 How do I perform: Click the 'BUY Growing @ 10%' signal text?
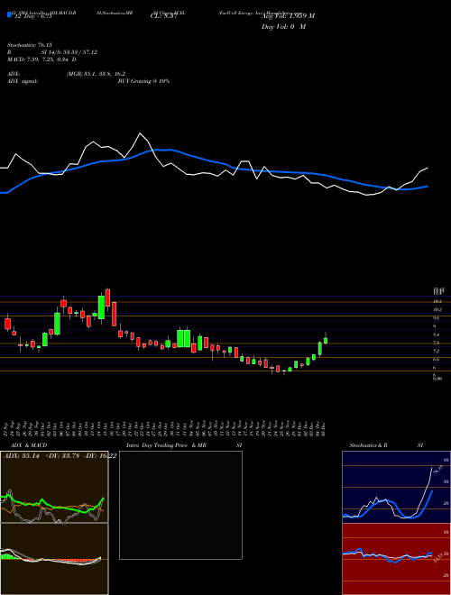[143, 81]
